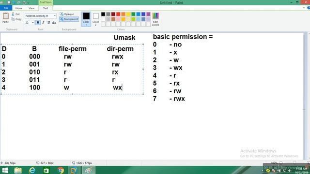Pick the orange color swatch

click(x=124, y=14)
